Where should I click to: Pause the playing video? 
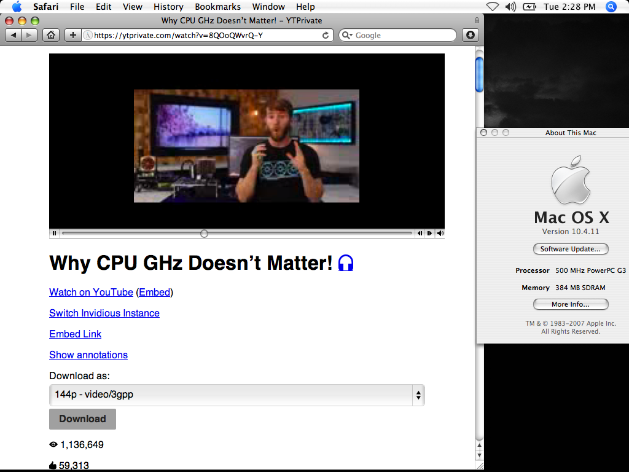click(x=54, y=233)
